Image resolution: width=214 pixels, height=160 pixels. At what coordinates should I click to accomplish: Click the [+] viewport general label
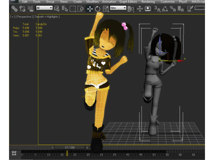click(13, 17)
